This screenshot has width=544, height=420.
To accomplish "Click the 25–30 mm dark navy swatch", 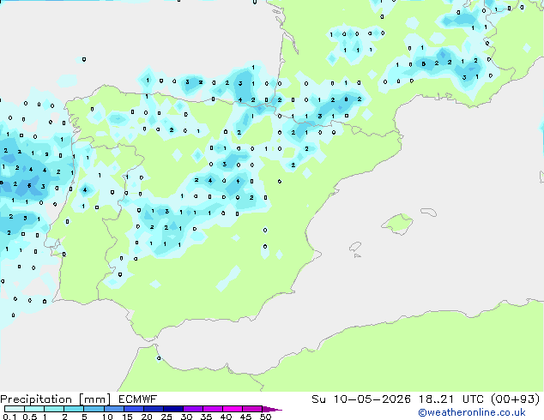I will 173,409.
